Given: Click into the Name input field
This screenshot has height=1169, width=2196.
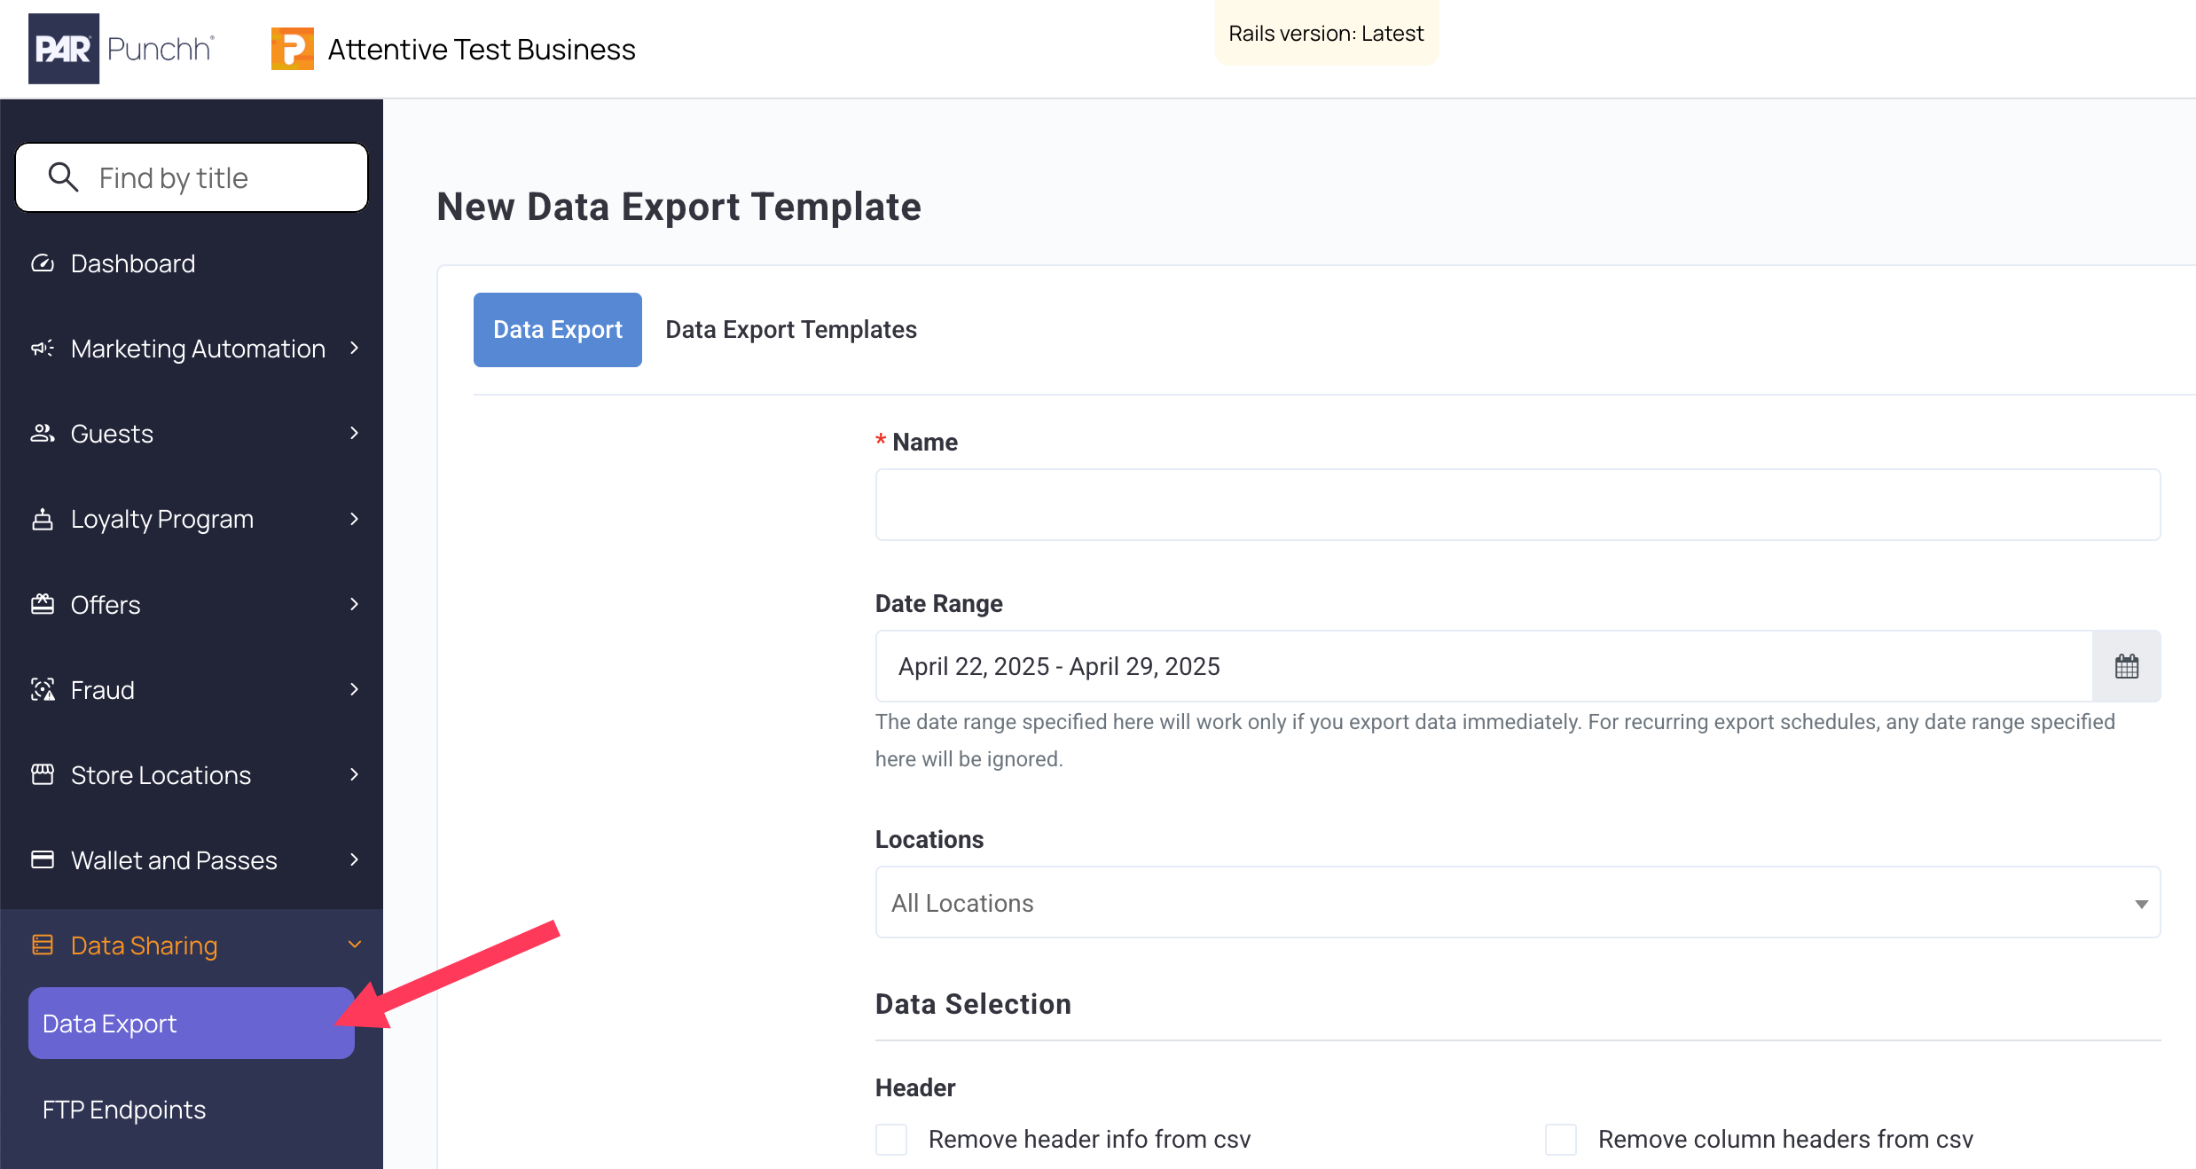Looking at the screenshot, I should (1518, 505).
